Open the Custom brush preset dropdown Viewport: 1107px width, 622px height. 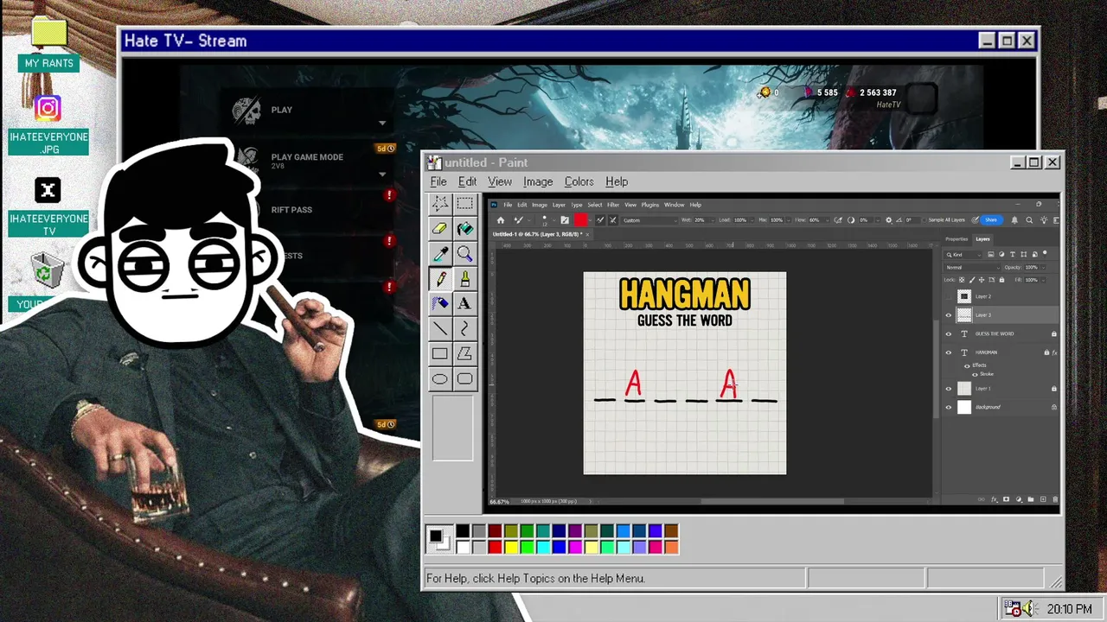(649, 220)
